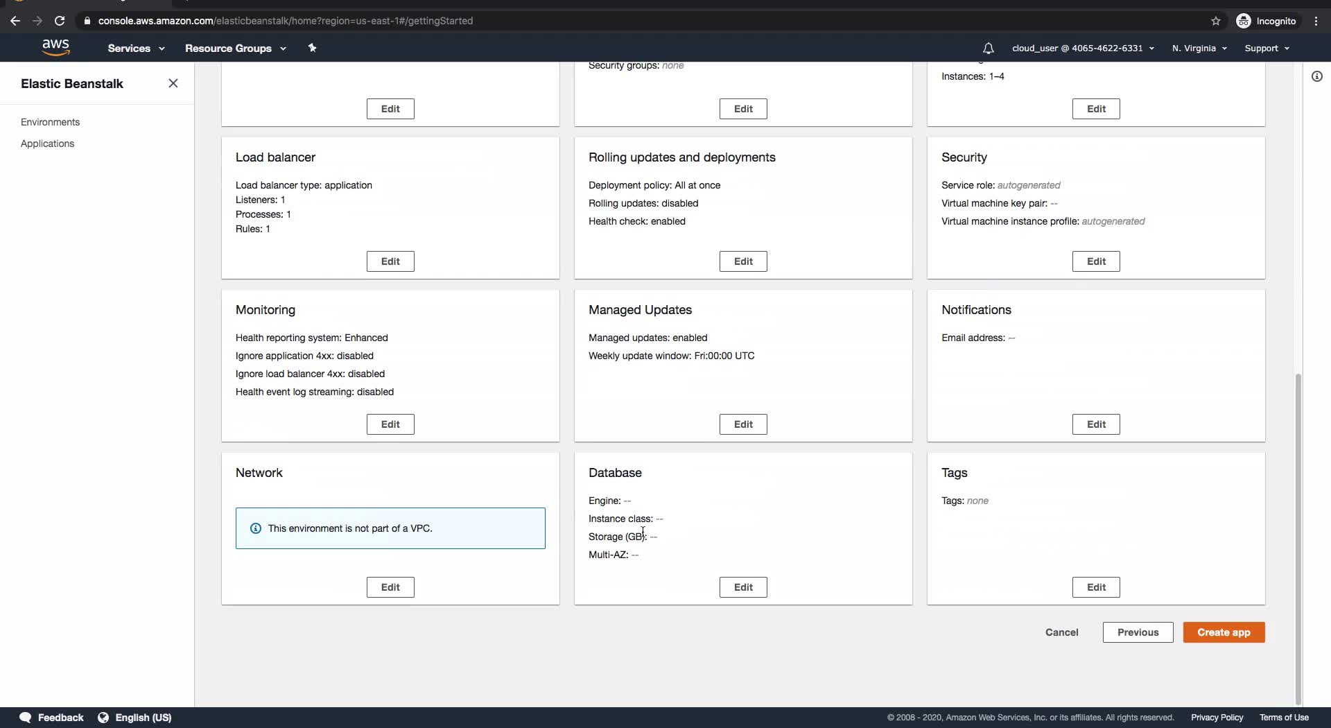This screenshot has width=1331, height=728.
Task: Click 'Health reporting system: Enhanced' text
Action: click(x=312, y=338)
